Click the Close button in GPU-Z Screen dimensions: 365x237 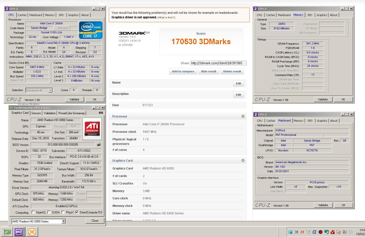click(95, 221)
